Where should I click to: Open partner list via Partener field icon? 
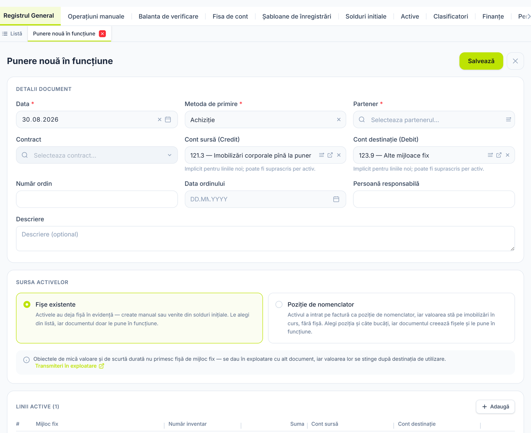(508, 119)
